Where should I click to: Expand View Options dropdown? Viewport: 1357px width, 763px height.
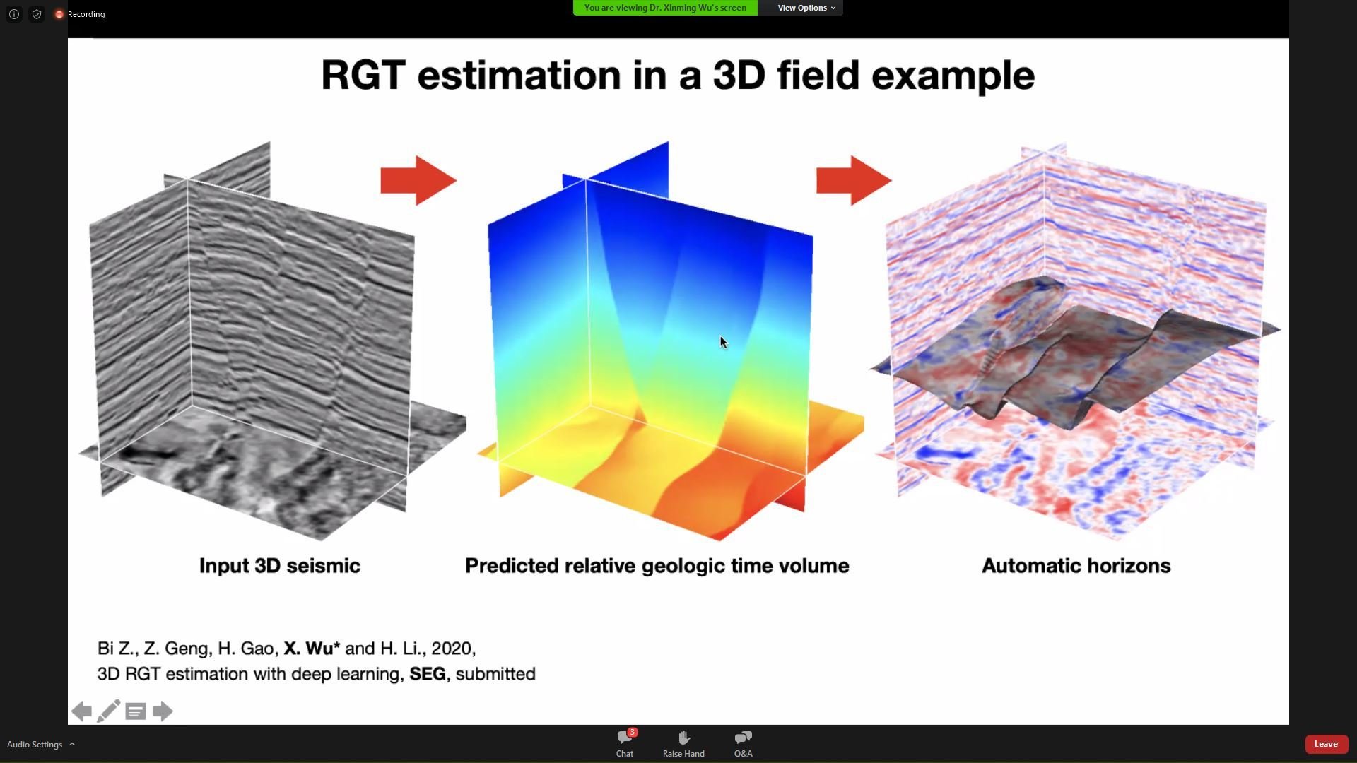pyautogui.click(x=805, y=8)
